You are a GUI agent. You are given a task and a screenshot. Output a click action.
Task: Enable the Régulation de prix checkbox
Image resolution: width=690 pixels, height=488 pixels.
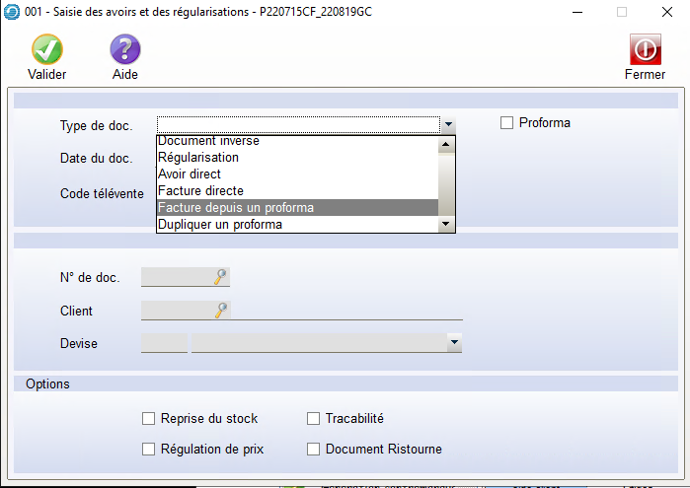click(x=149, y=450)
